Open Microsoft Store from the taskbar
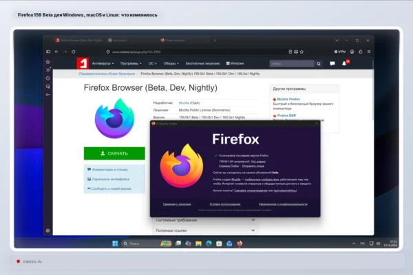This screenshot has height=275, width=413. 219,243
